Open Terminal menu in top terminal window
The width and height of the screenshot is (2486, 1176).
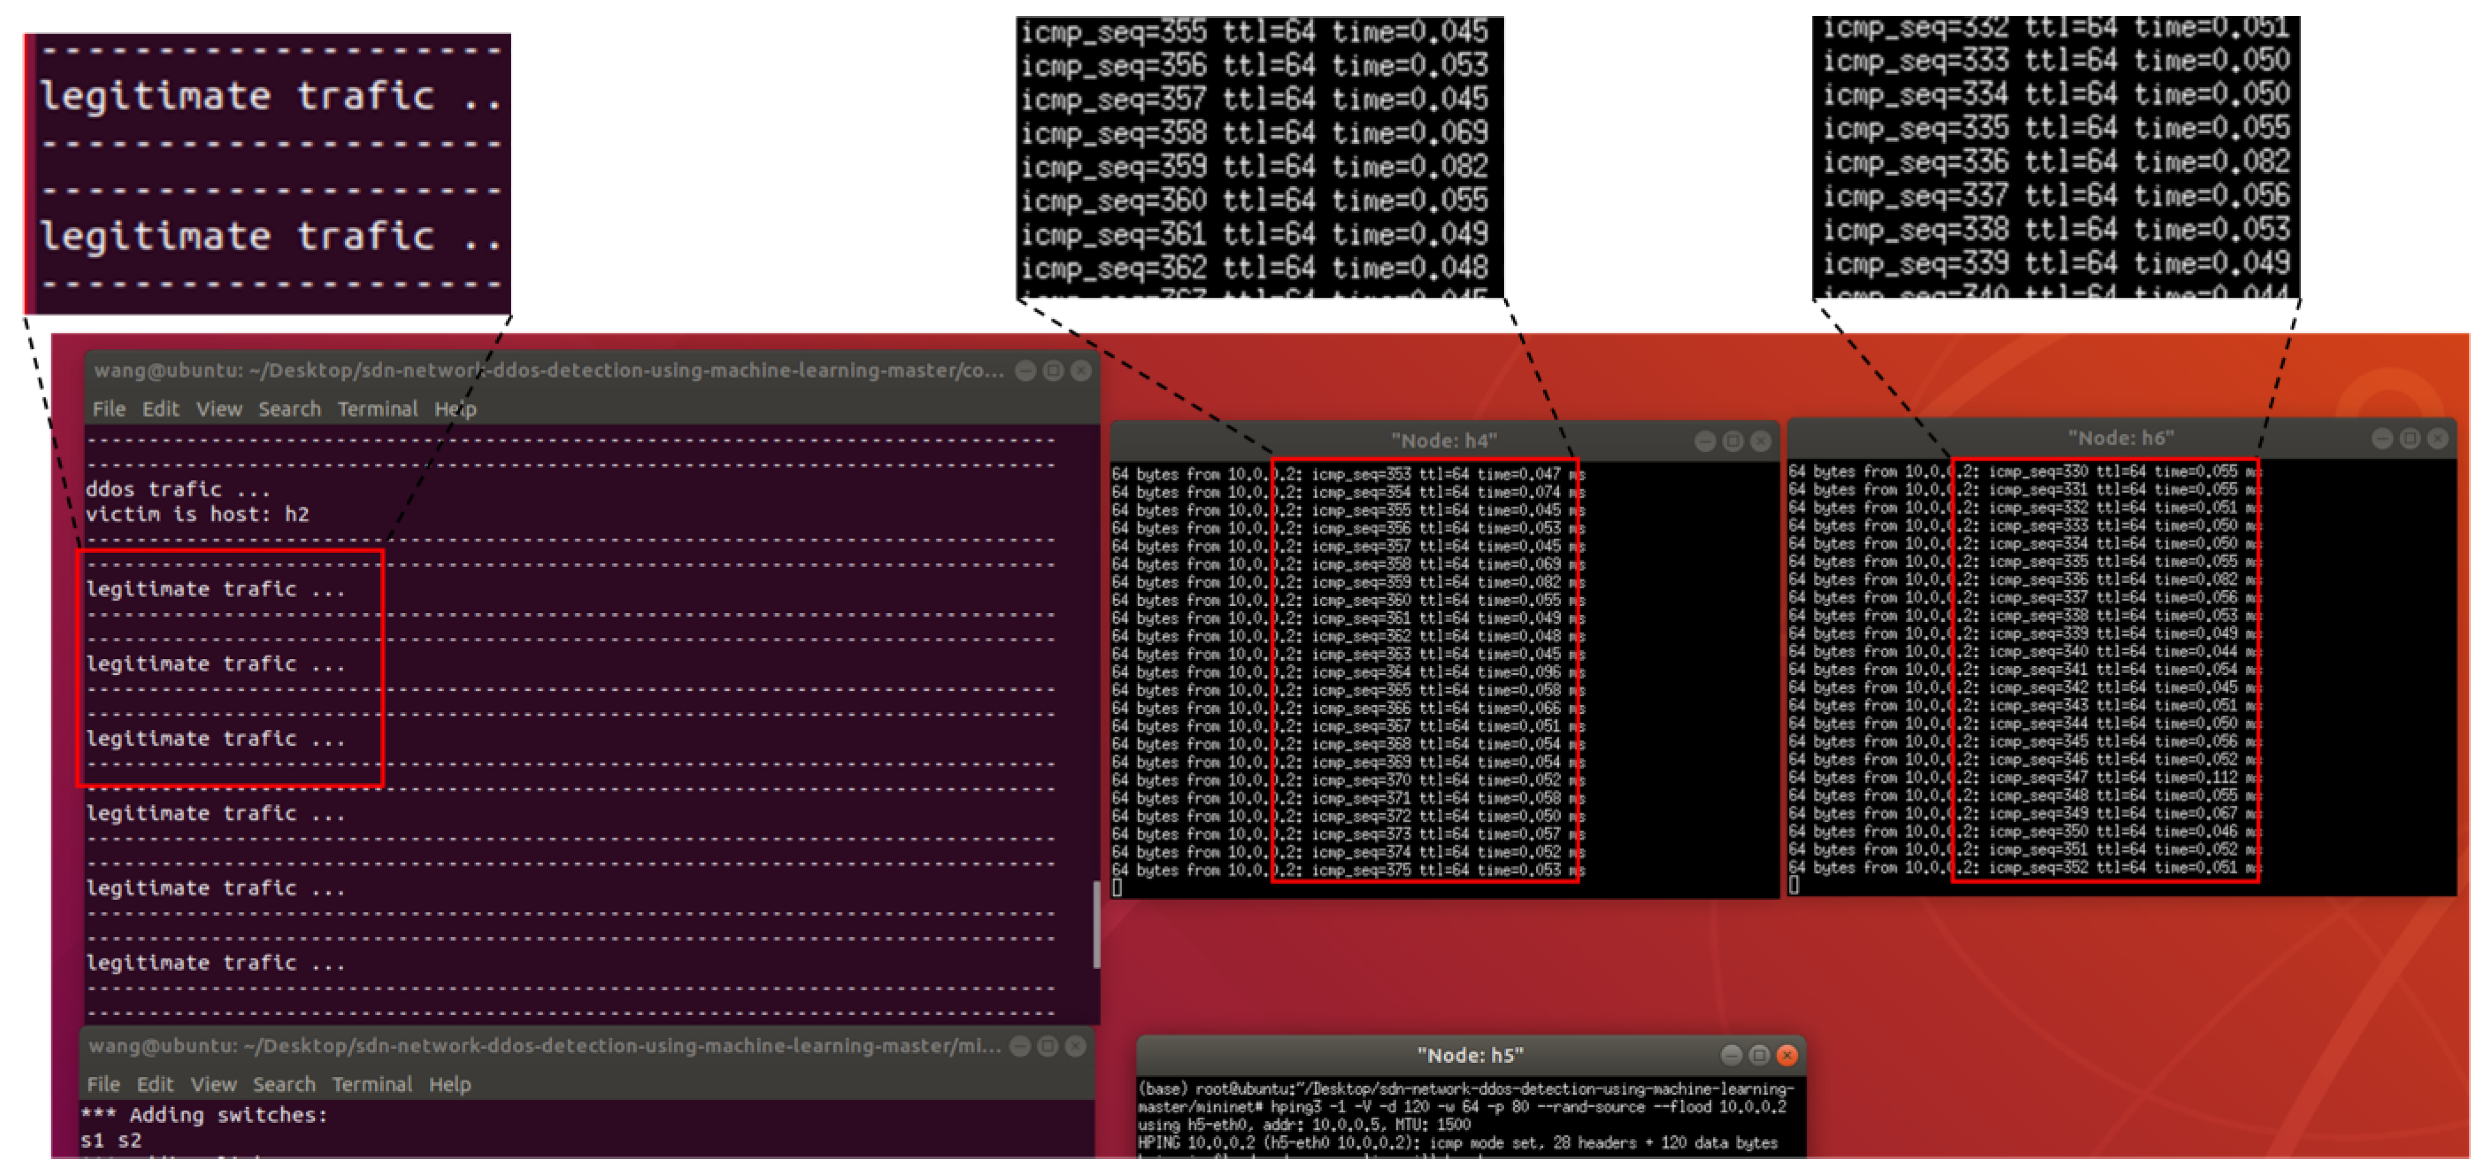pyautogui.click(x=377, y=409)
